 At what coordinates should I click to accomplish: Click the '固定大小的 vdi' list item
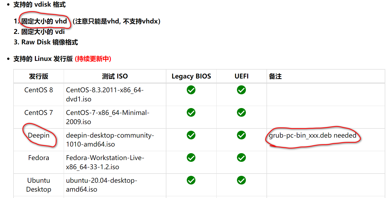[43, 32]
